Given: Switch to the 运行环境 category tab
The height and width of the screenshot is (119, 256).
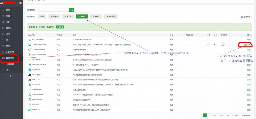Looking at the screenshot, I should (x=54, y=17).
